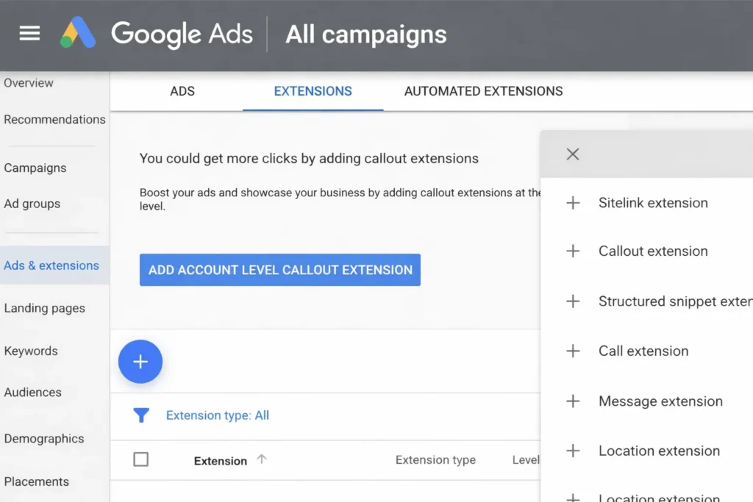Navigate to the Keywords section

click(x=31, y=351)
